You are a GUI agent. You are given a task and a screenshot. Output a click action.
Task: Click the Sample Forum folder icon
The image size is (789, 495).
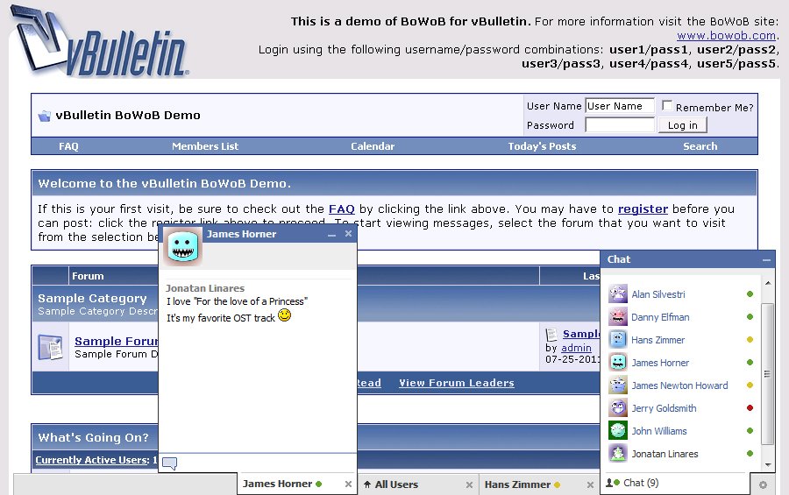(x=50, y=347)
